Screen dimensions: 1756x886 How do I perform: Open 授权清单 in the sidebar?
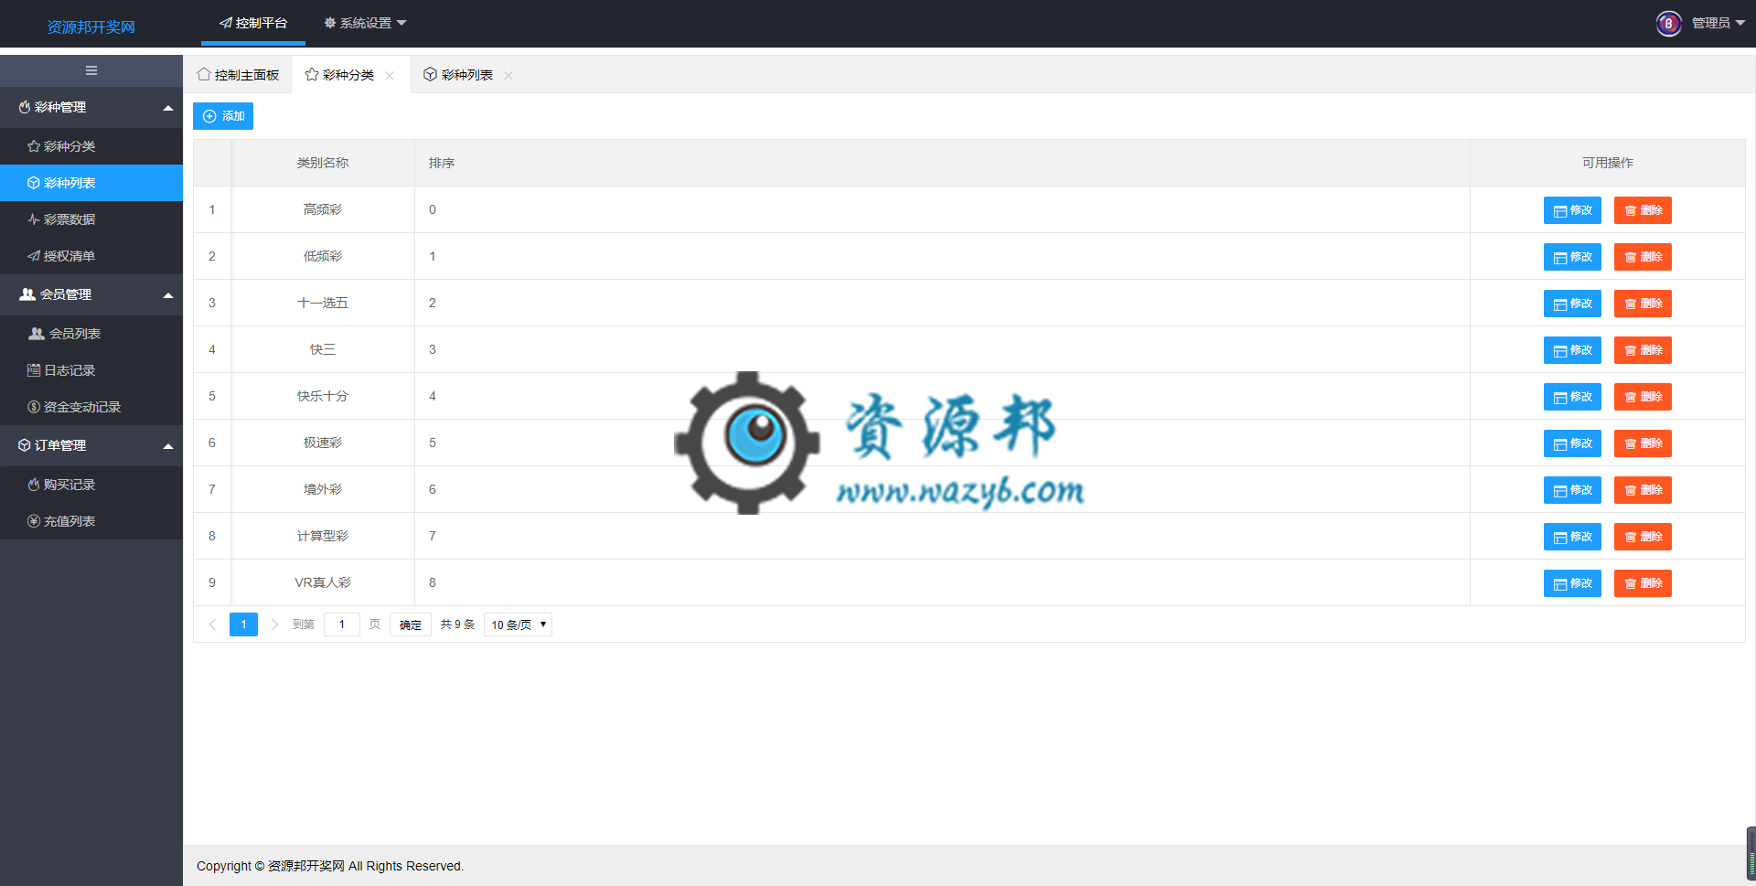pyautogui.click(x=91, y=256)
